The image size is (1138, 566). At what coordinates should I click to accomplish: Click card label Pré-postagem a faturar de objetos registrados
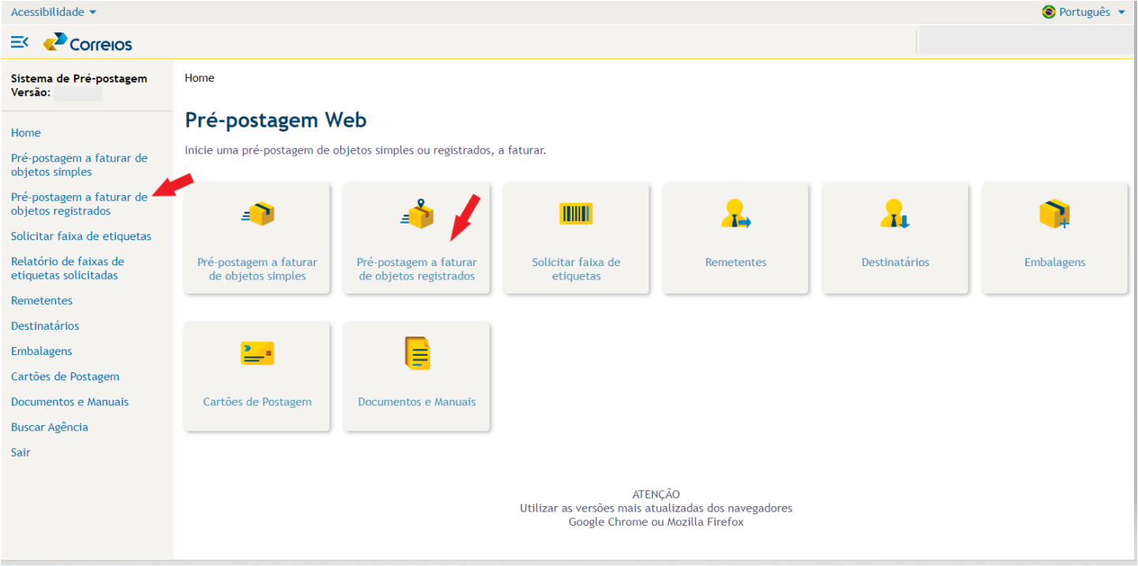[x=417, y=269]
